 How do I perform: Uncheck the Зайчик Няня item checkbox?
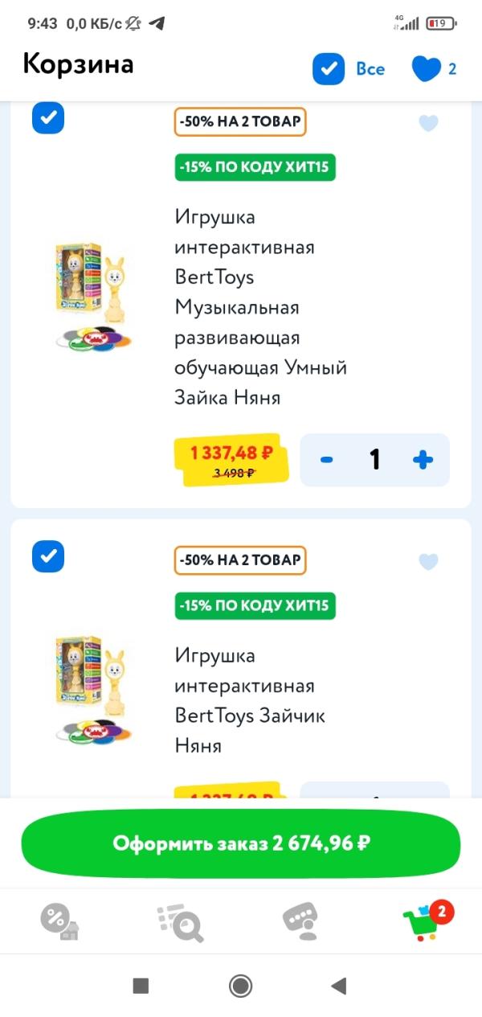click(x=48, y=556)
